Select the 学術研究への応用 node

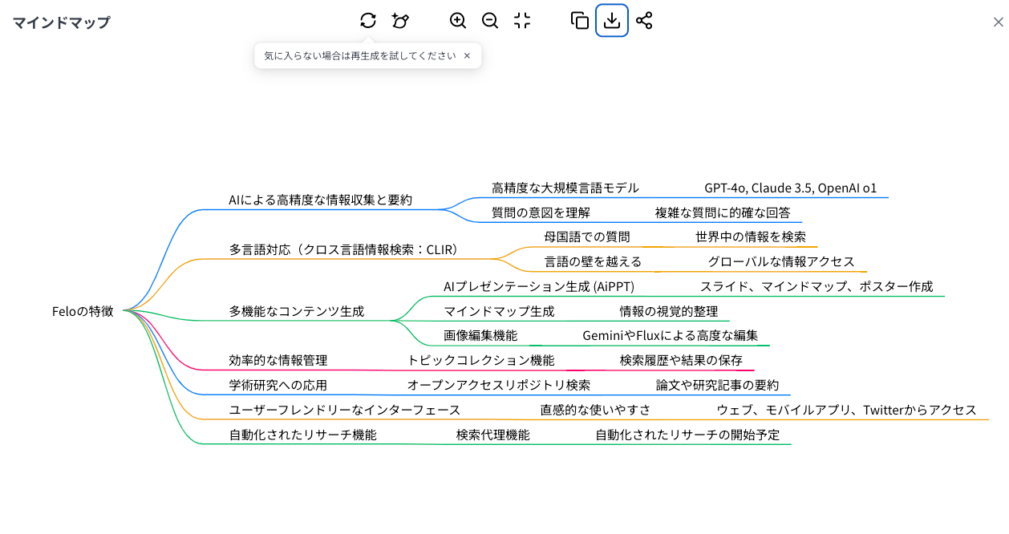pyautogui.click(x=278, y=385)
